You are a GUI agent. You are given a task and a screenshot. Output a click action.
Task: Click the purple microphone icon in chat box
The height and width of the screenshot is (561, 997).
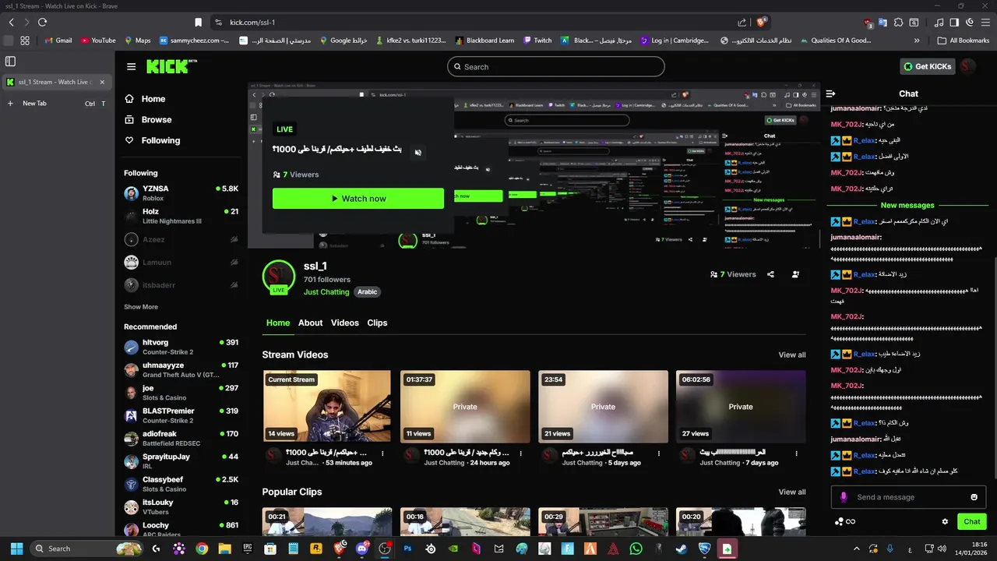click(x=844, y=497)
